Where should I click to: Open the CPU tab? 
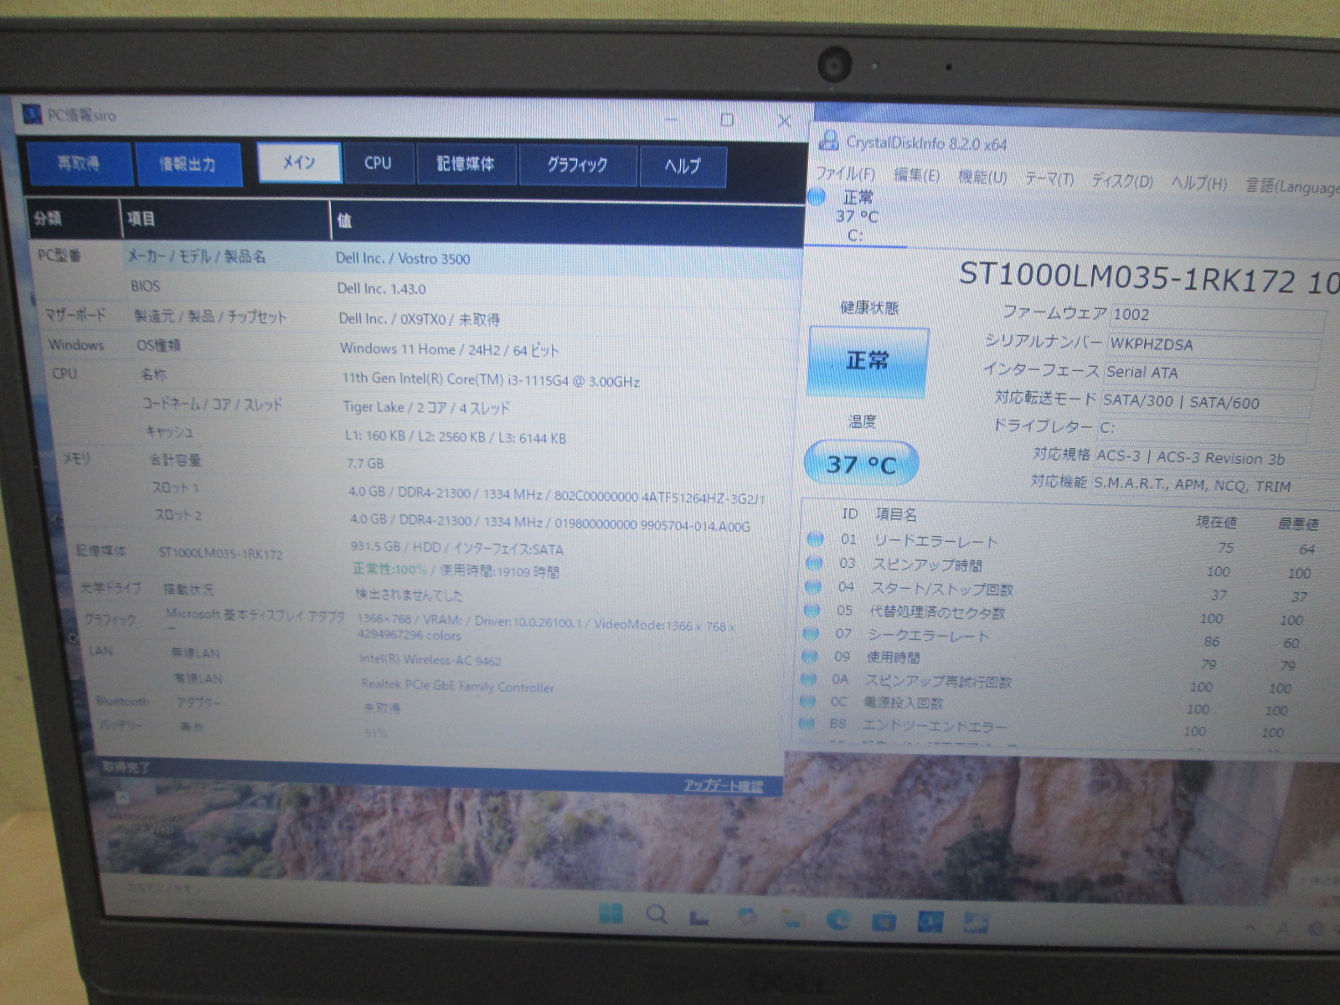(379, 163)
